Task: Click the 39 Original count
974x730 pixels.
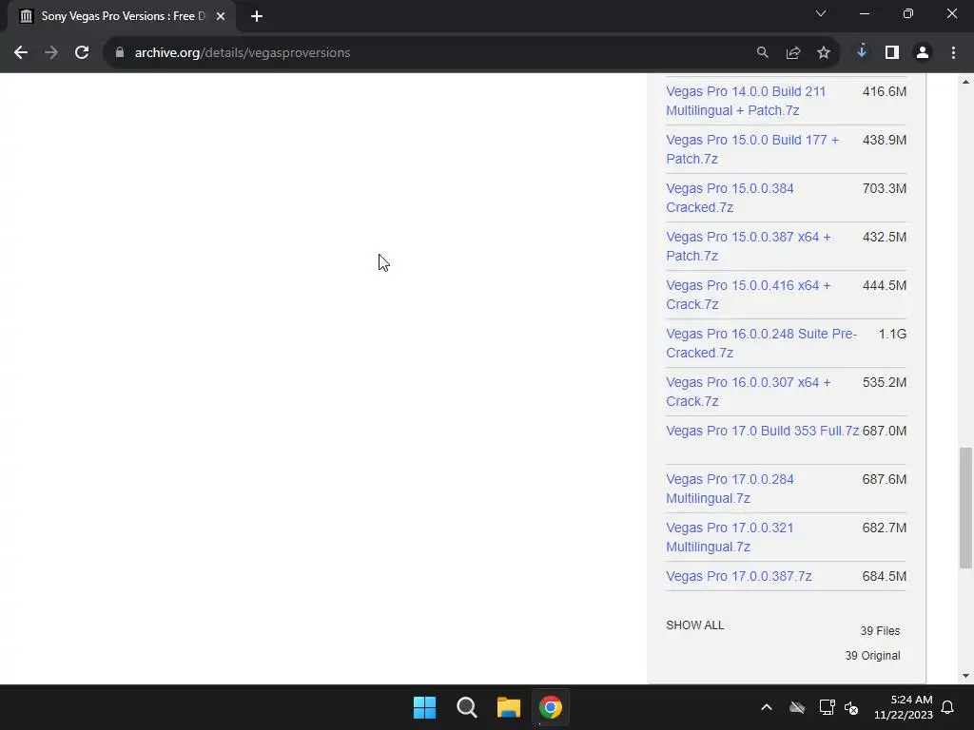Action: pyautogui.click(x=872, y=656)
